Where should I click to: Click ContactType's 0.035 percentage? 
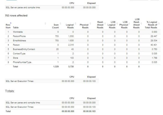(x=154, y=54)
